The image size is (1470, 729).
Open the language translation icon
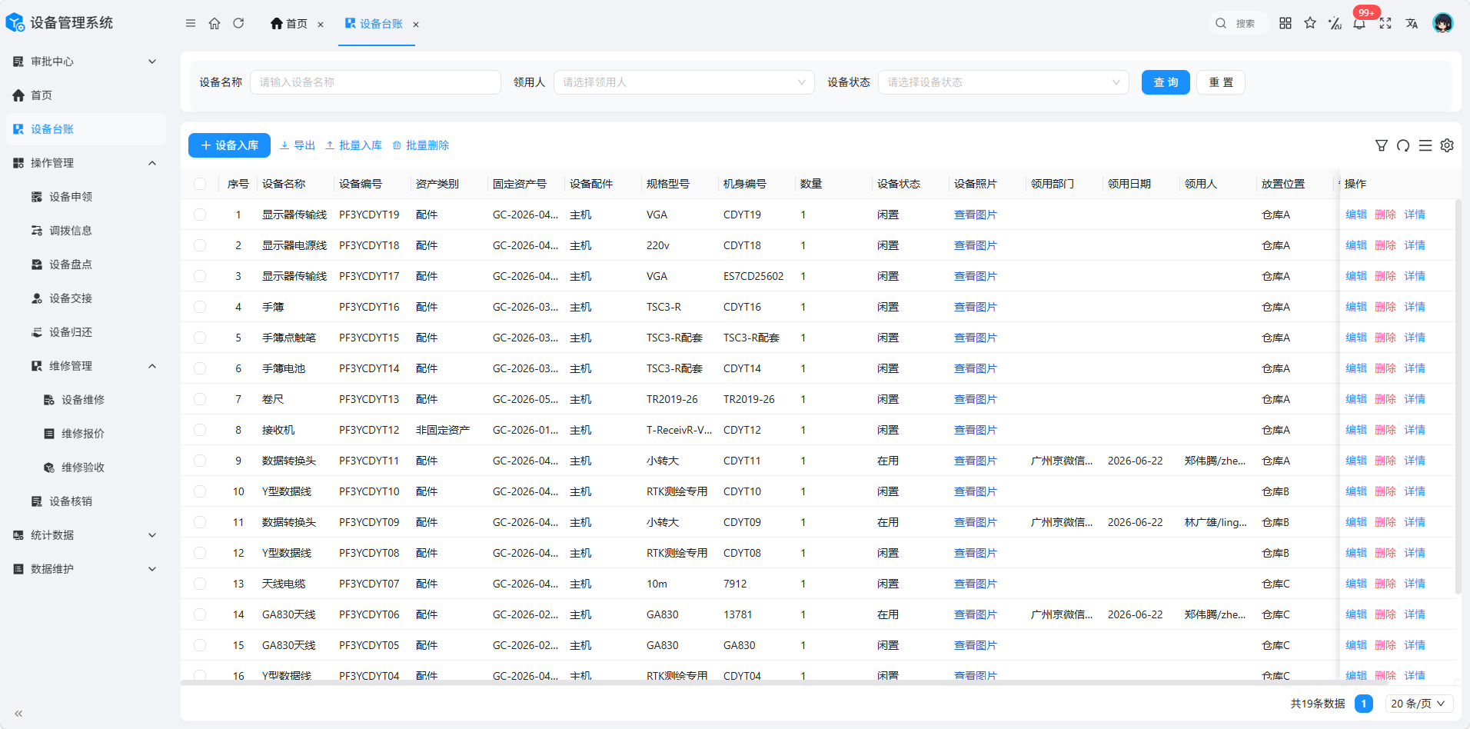coord(1412,23)
